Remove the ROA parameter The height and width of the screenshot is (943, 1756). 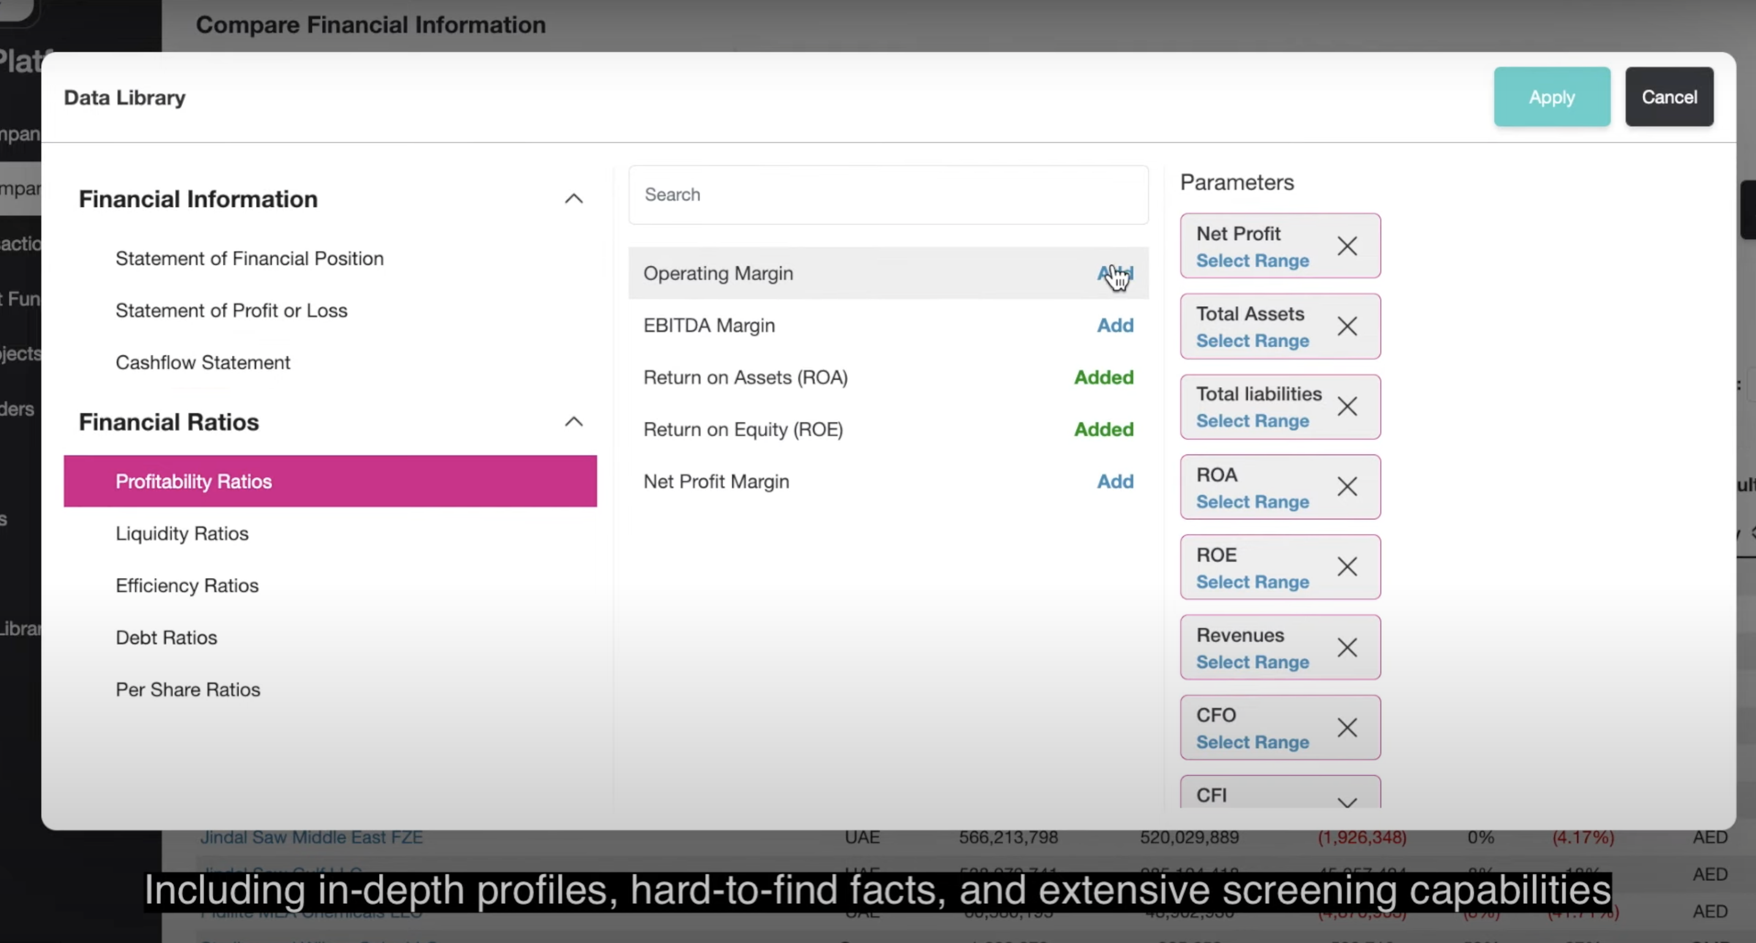tap(1347, 487)
